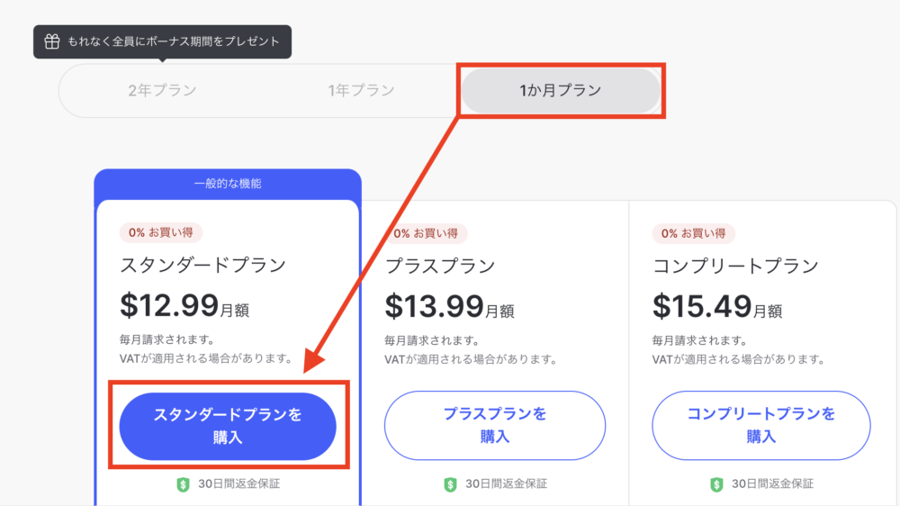Click the 一般的な機能 blue banner
This screenshot has width=900, height=506.
click(x=228, y=184)
